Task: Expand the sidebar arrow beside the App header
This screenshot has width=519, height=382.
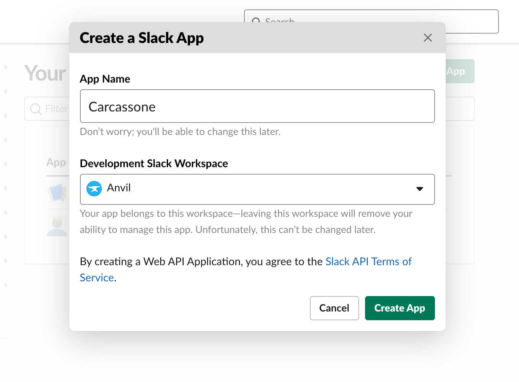Action: coord(6,164)
